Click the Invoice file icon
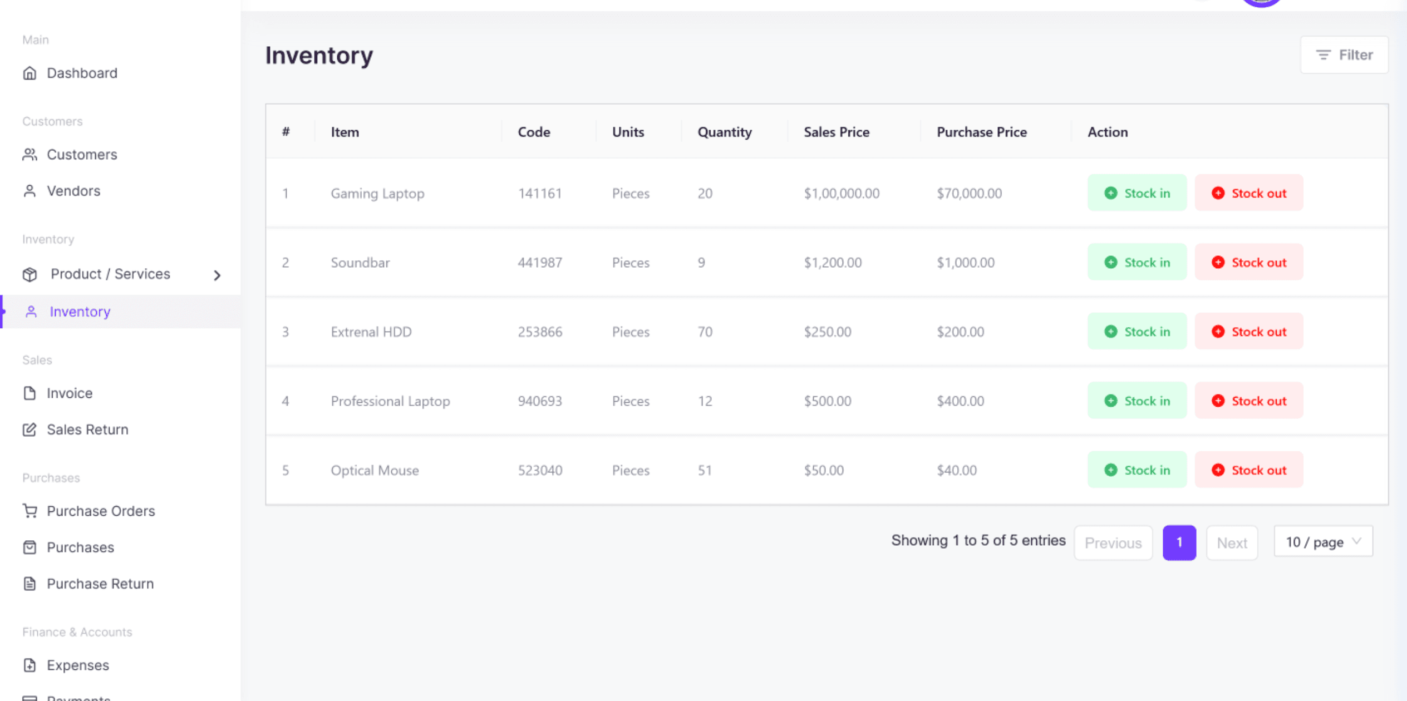Image resolution: width=1407 pixels, height=701 pixels. (29, 393)
